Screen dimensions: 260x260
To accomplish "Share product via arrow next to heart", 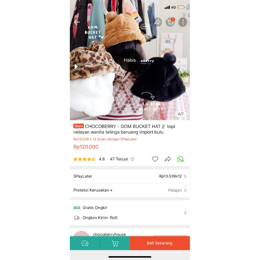I will click(168, 159).
